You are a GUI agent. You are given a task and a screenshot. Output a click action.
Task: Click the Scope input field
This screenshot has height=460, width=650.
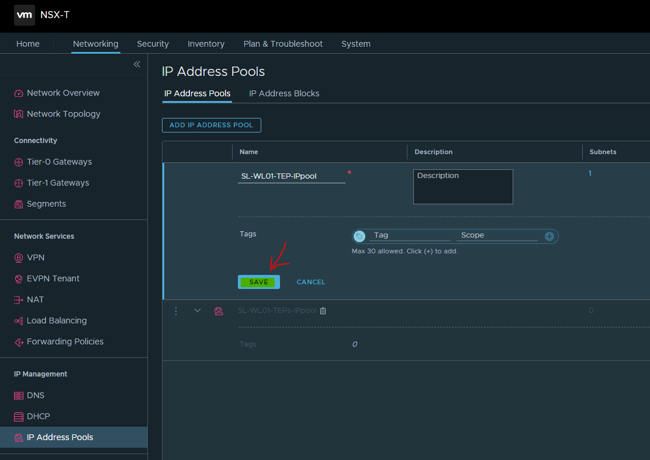click(497, 235)
